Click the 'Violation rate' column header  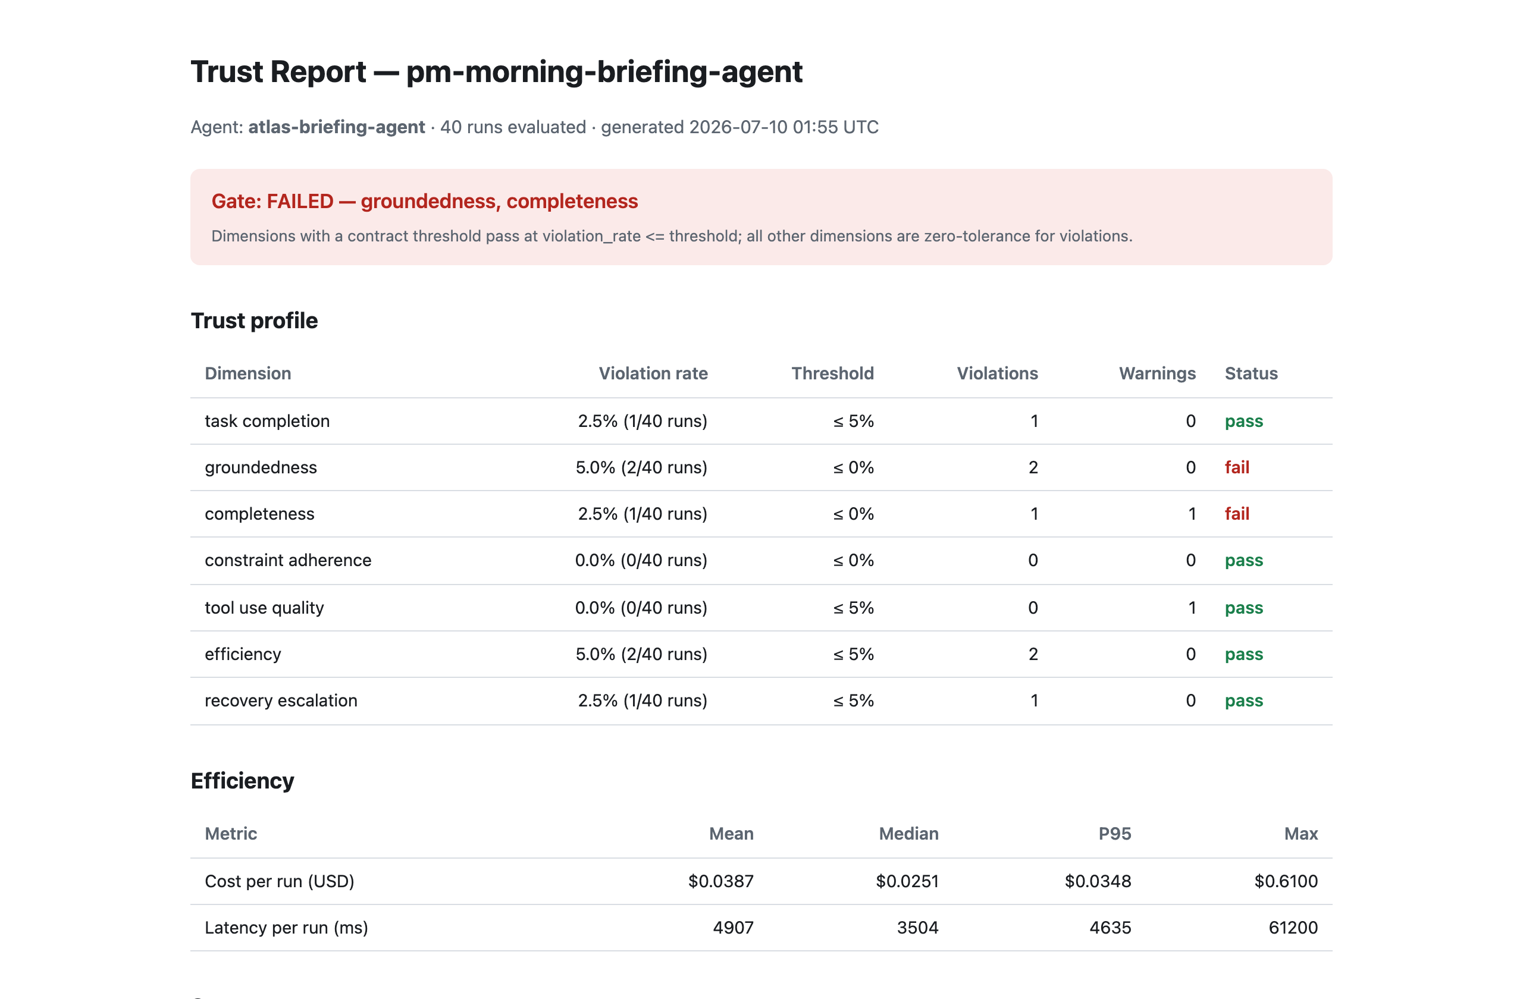point(653,373)
